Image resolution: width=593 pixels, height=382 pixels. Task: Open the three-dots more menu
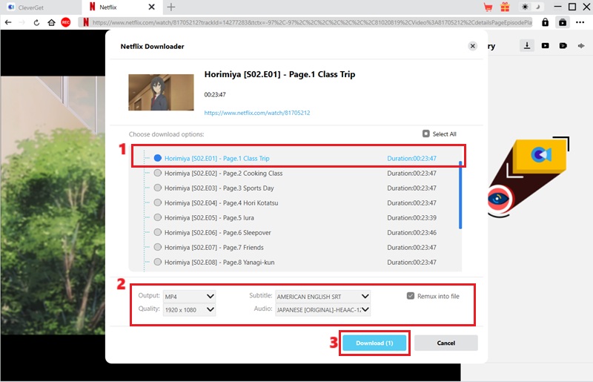point(580,22)
